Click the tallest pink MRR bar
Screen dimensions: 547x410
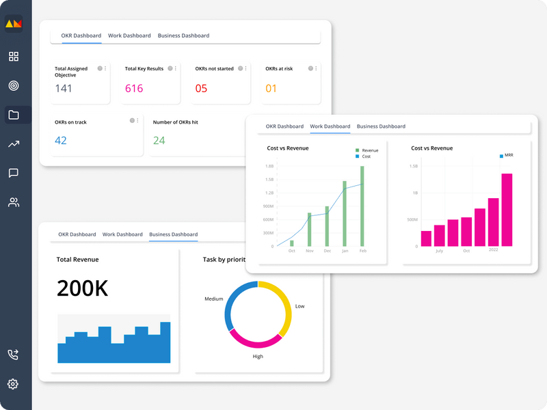(x=507, y=210)
